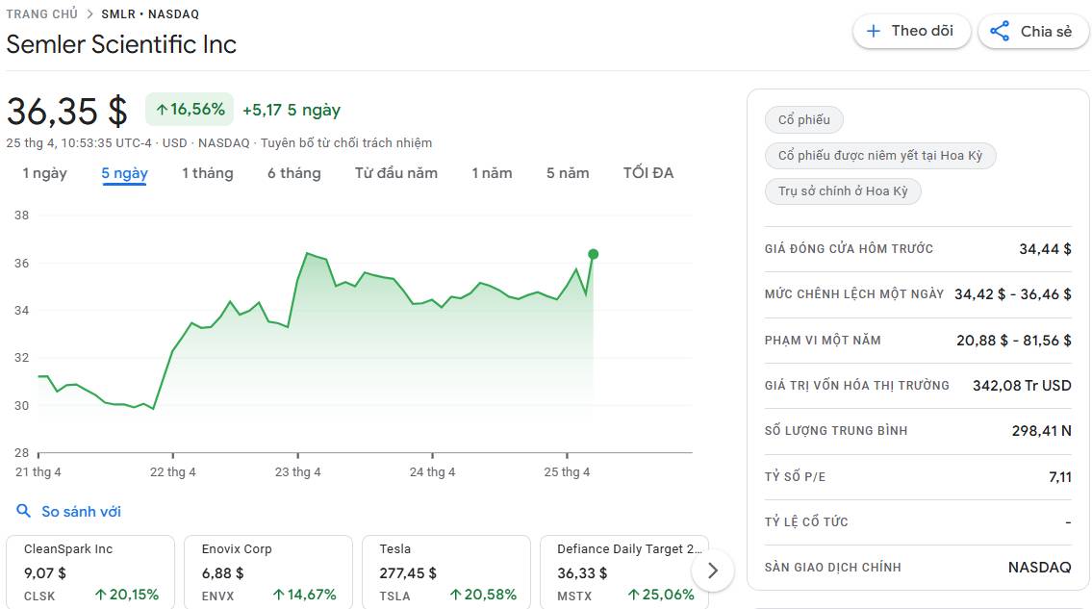The image size is (1092, 609).
Task: Click the Cổ phiếu tag chip
Action: (804, 119)
